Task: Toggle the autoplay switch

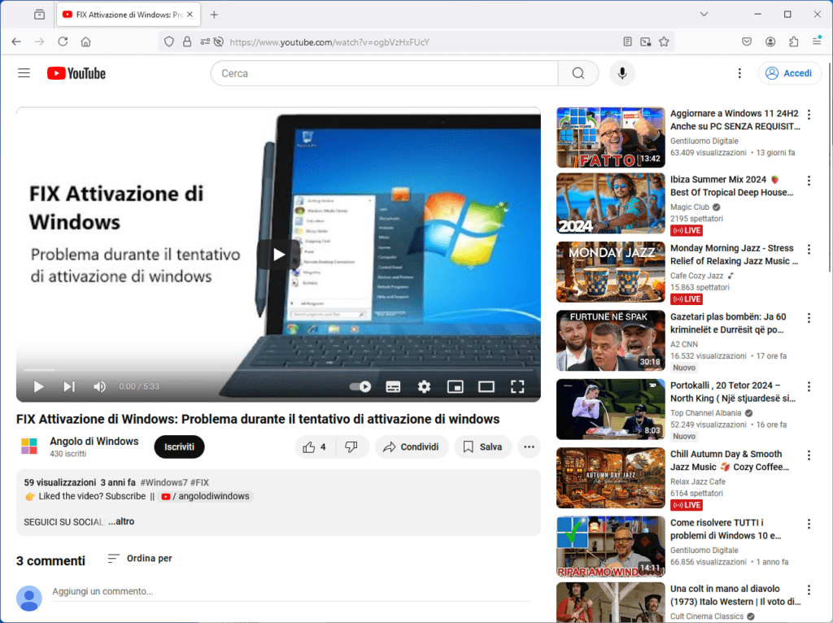Action: (360, 386)
